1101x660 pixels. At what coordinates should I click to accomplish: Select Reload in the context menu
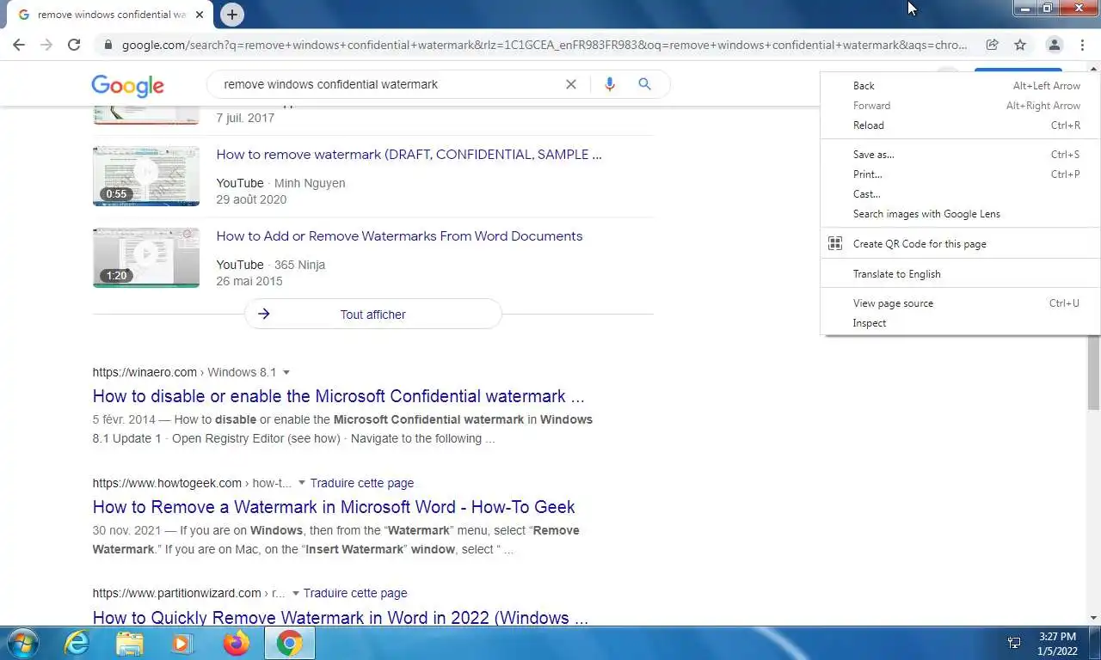[960, 125]
